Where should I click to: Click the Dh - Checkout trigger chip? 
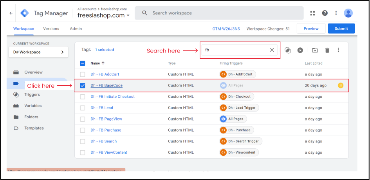[x=236, y=97]
